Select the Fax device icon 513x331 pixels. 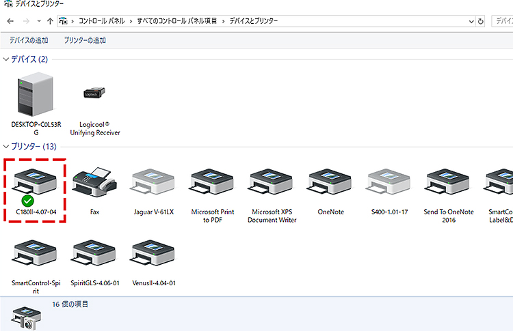pos(94,181)
